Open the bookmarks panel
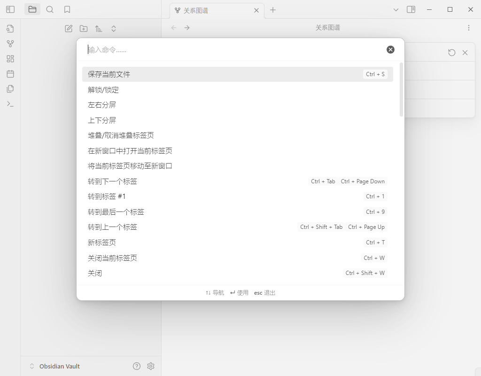 (66, 9)
